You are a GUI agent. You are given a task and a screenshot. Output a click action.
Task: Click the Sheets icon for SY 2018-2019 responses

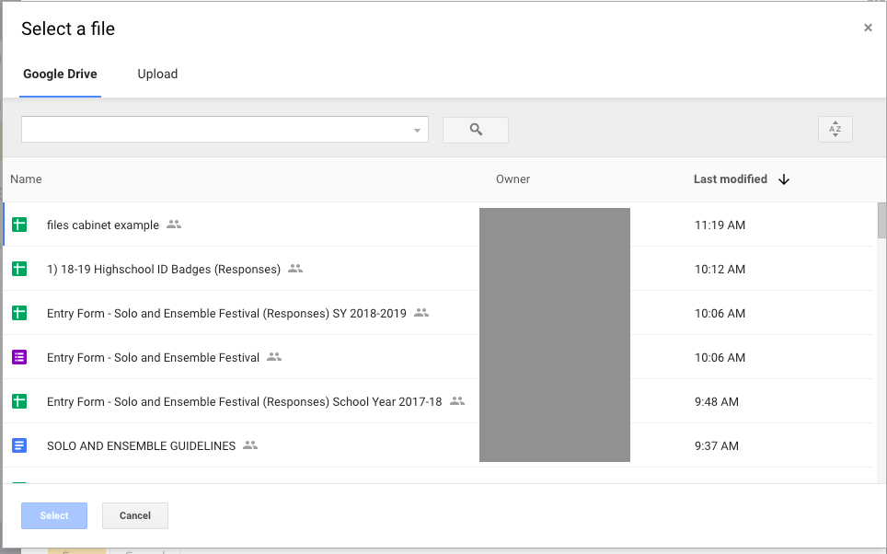(19, 313)
